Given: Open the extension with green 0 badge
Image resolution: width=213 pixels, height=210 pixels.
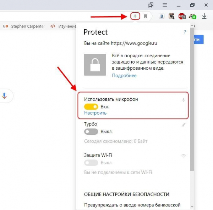Looking at the screenshot, I should 192,16.
